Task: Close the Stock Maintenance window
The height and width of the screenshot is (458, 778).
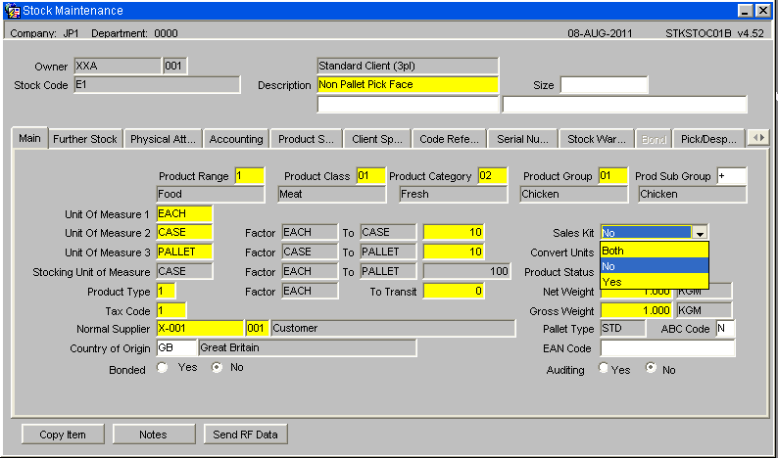Action: click(762, 11)
